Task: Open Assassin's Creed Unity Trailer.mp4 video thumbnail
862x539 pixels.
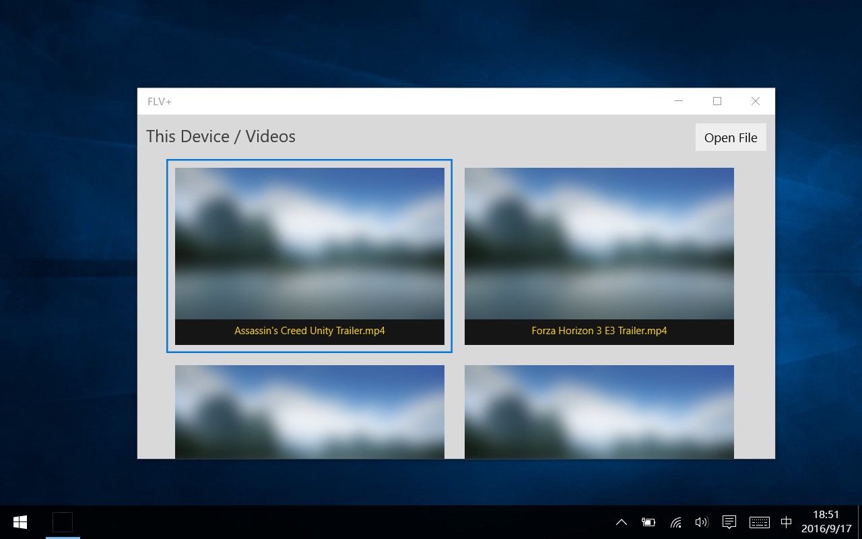Action: 310,256
